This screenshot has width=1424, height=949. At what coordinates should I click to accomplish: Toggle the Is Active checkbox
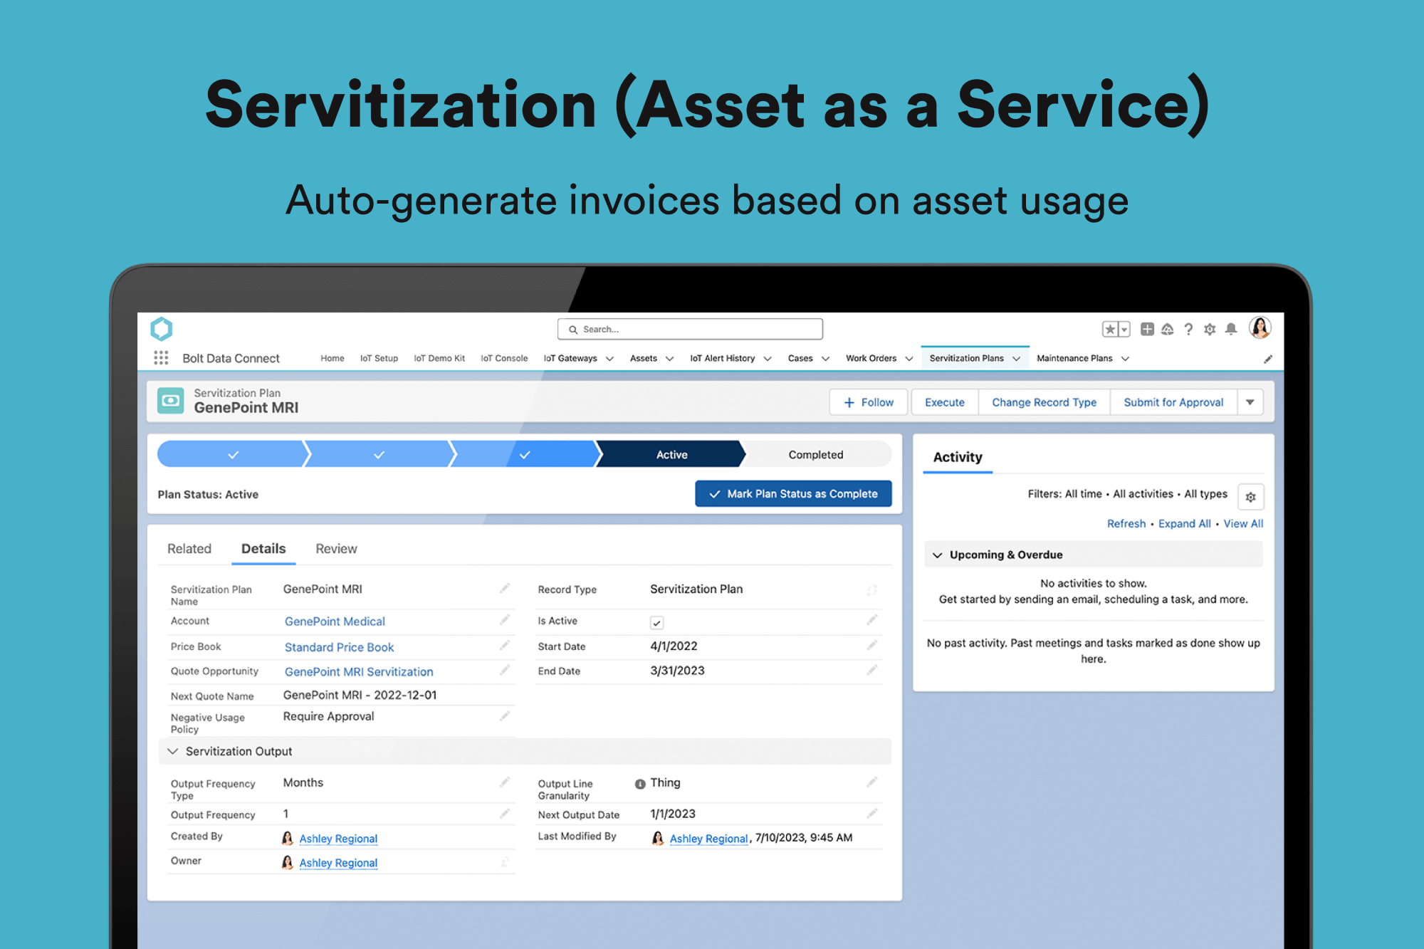(656, 623)
